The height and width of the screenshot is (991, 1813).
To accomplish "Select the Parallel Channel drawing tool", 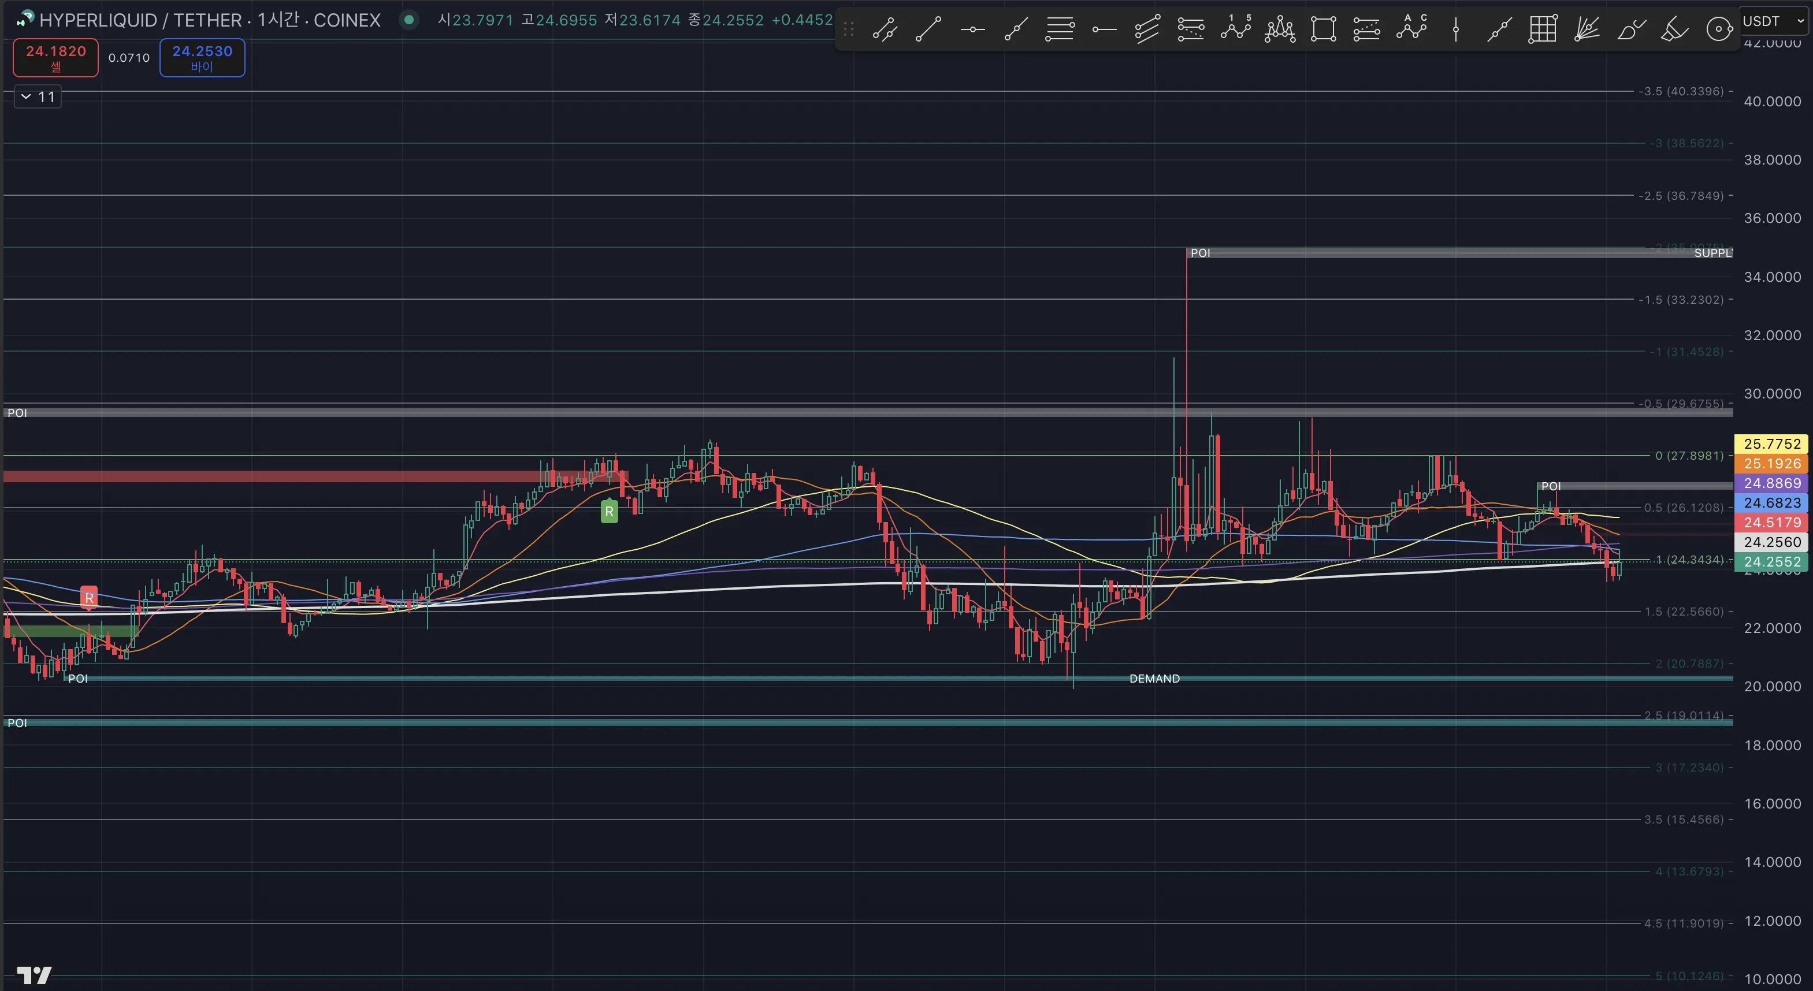I will pyautogui.click(x=884, y=29).
